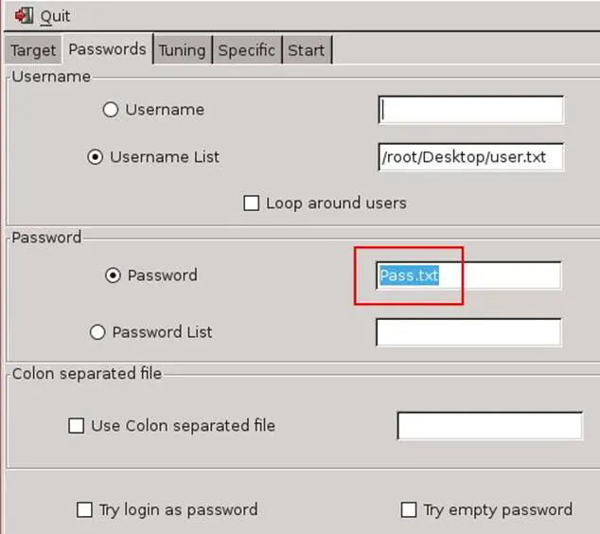Check Try empty password option
The width and height of the screenshot is (600, 534).
409,510
